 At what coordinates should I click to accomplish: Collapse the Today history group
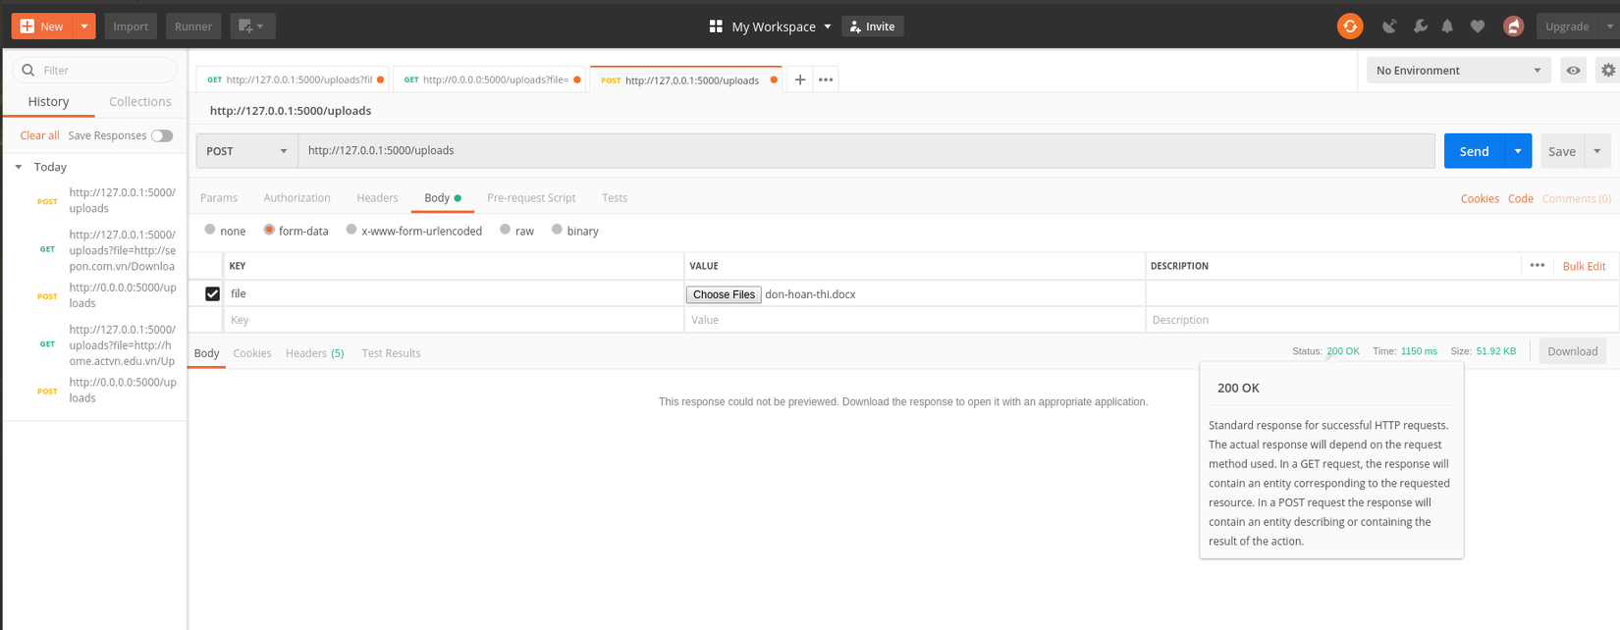coord(18,167)
